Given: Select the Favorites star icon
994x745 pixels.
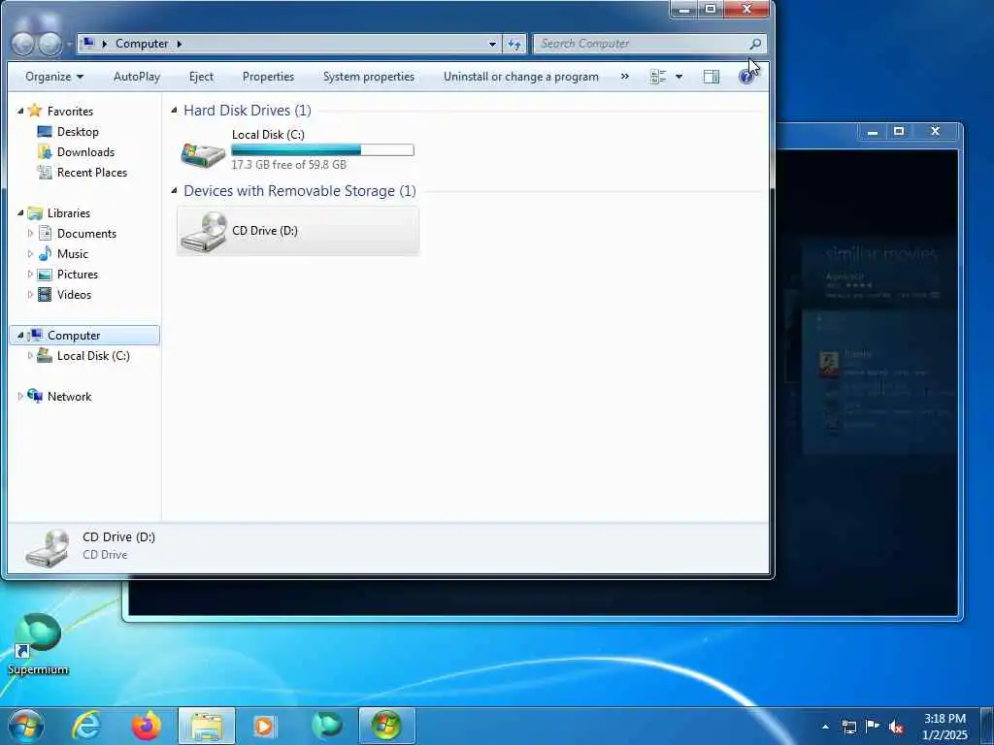Looking at the screenshot, I should click(35, 111).
